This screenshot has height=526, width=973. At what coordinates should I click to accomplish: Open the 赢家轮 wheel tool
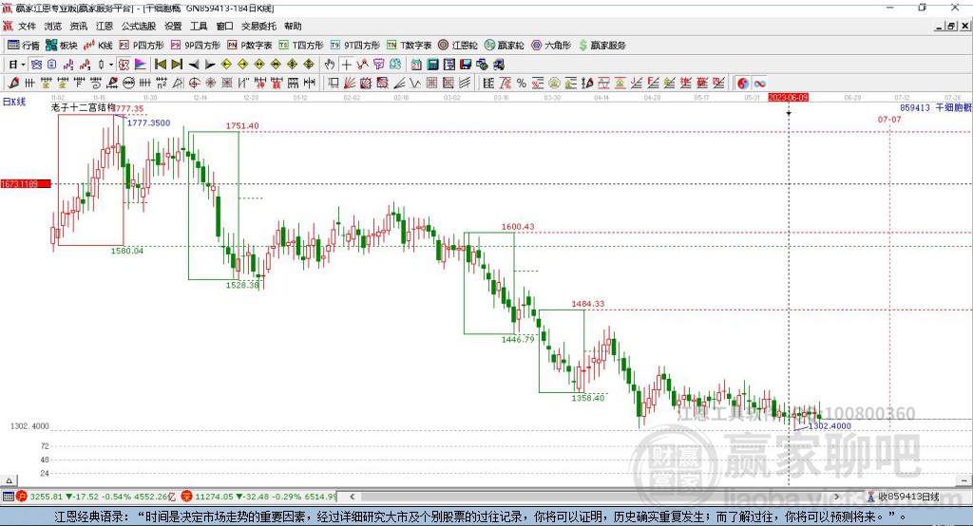(x=504, y=46)
